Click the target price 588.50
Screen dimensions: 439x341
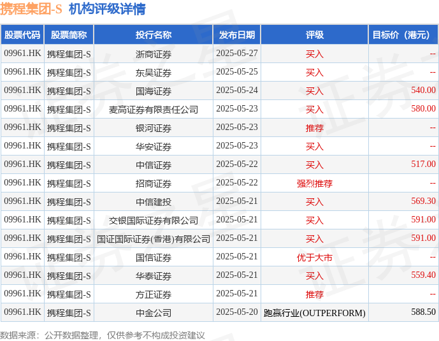coord(423,312)
